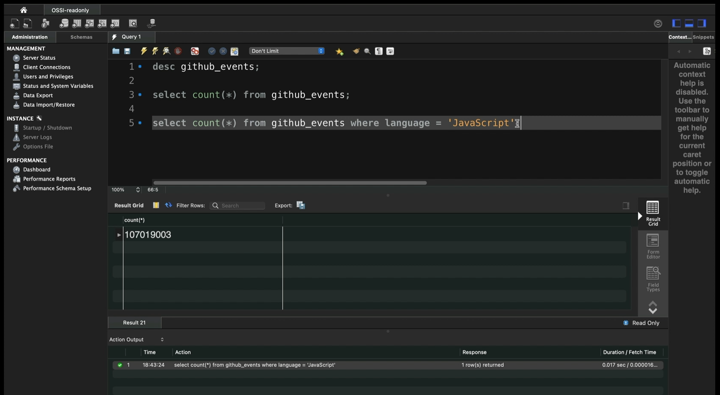Toggle the bottom output panel

pyautogui.click(x=689, y=23)
